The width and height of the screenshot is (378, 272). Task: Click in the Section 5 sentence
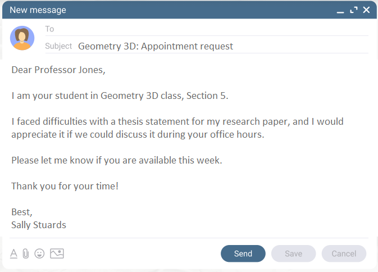click(x=120, y=96)
